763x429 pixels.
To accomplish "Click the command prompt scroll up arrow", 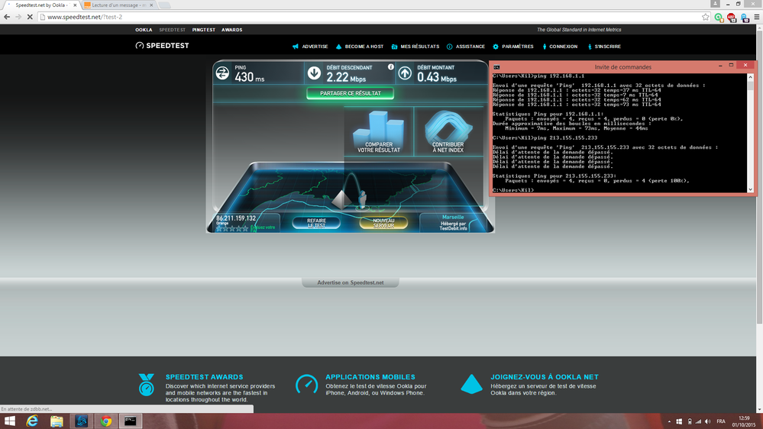I will point(750,77).
